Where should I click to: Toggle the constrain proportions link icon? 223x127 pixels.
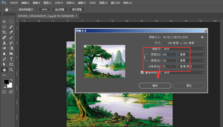coord(145,57)
